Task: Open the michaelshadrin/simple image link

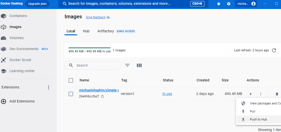Action: click(99, 90)
